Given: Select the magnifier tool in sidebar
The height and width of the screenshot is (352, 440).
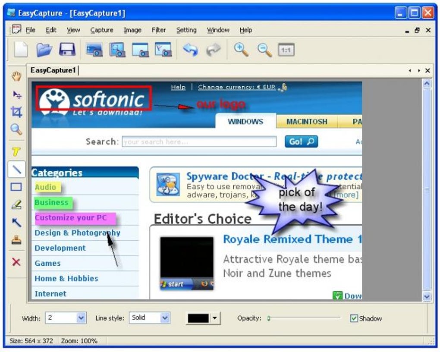Looking at the screenshot, I should (16, 129).
